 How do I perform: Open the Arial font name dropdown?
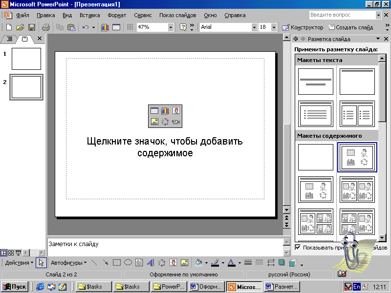pos(254,27)
